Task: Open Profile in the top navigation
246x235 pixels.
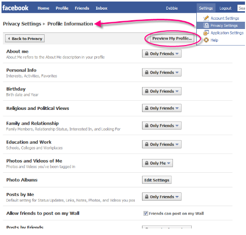Action: pyautogui.click(x=62, y=8)
